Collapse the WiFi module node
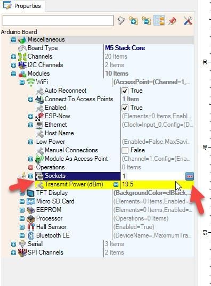Screen dimensions: 211x286 click(x=22, y=82)
